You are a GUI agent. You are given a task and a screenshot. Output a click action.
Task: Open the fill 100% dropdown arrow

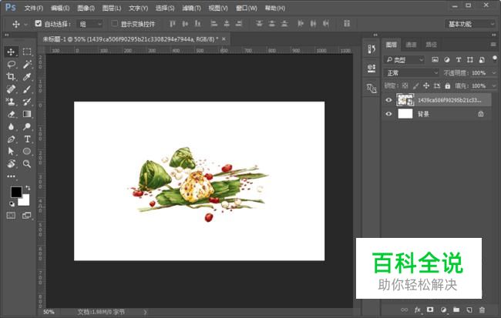tap(493, 86)
